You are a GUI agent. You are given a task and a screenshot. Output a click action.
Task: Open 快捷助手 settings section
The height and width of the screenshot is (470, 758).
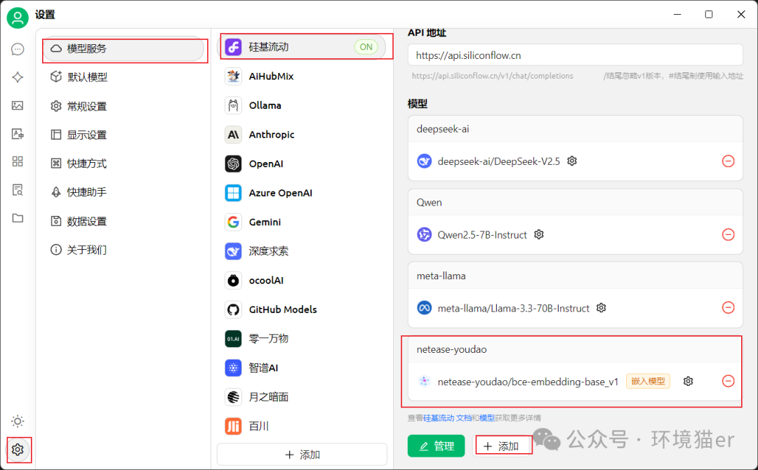point(124,192)
